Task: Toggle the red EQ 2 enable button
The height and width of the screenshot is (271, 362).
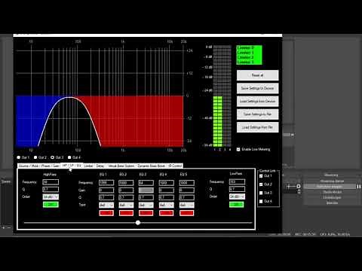Action: click(x=126, y=213)
